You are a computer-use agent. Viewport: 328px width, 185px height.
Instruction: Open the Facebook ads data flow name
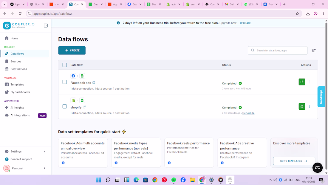coord(81,83)
